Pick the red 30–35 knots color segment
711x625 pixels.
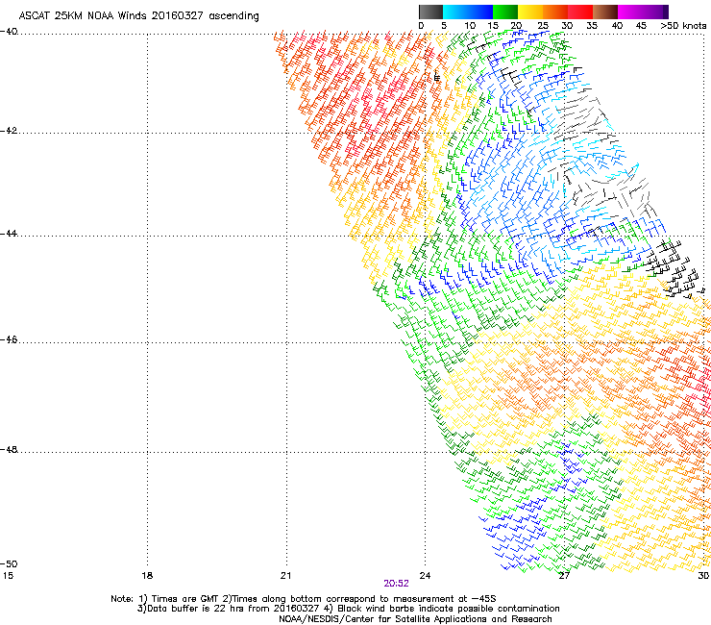pos(580,12)
